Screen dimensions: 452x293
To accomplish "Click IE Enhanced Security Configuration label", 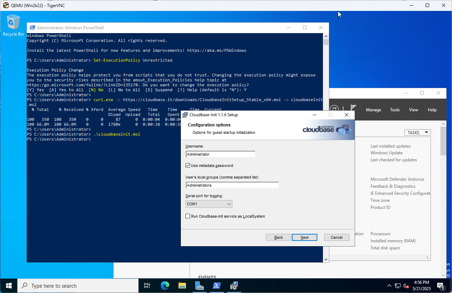I will pos(401,193).
